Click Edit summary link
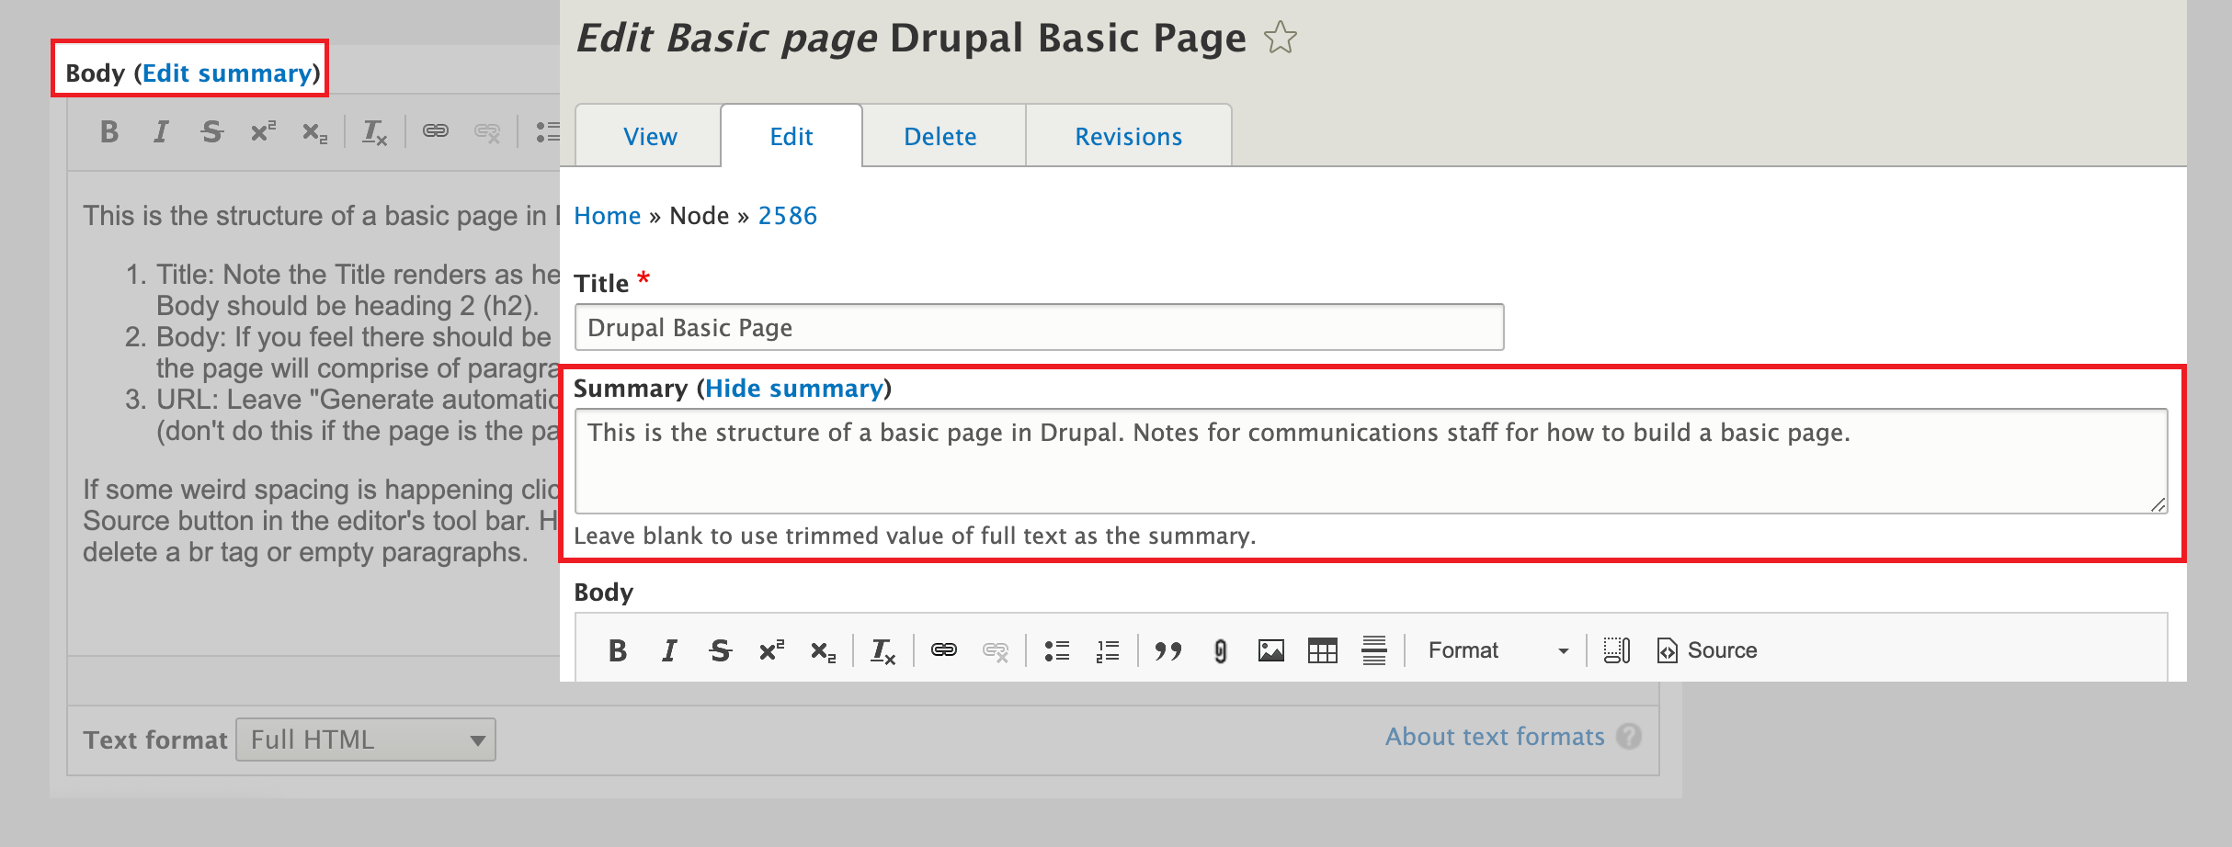 [227, 73]
